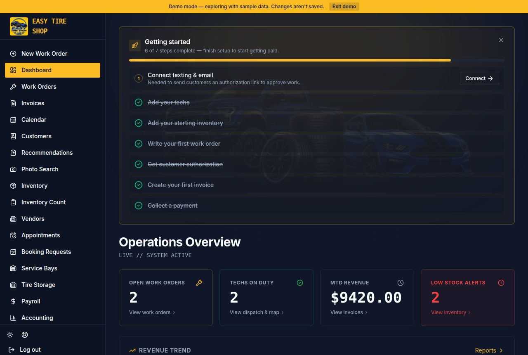
Task: Click the Techs On Duty check icon
Action: (x=300, y=283)
